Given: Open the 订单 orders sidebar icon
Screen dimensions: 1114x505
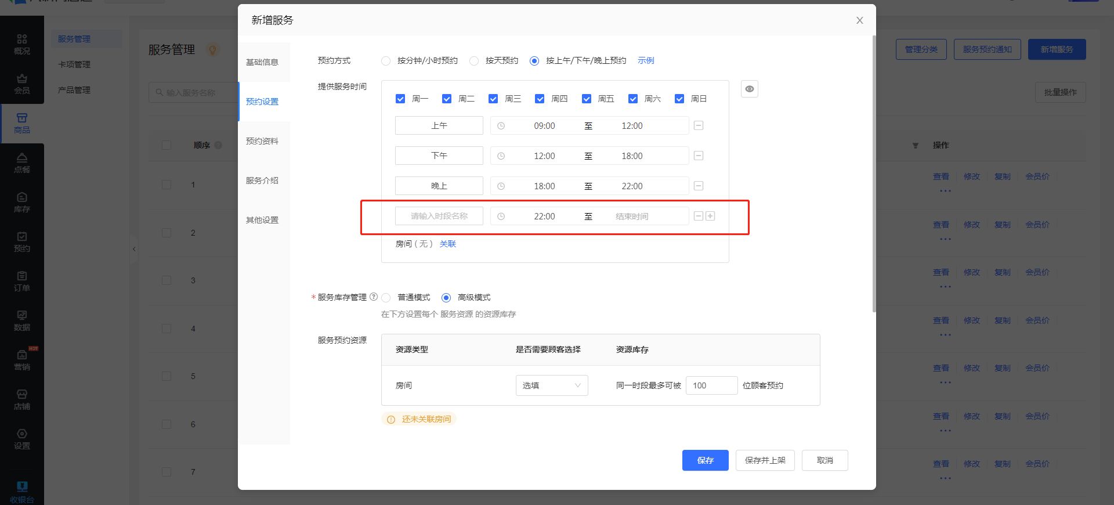Looking at the screenshot, I should [22, 281].
